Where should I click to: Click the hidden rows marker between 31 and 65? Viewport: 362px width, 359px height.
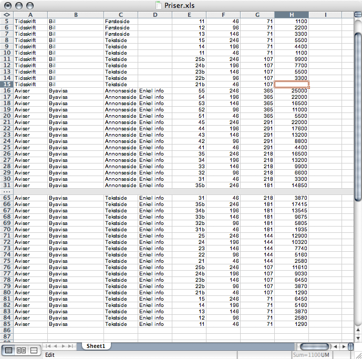(x=6, y=192)
